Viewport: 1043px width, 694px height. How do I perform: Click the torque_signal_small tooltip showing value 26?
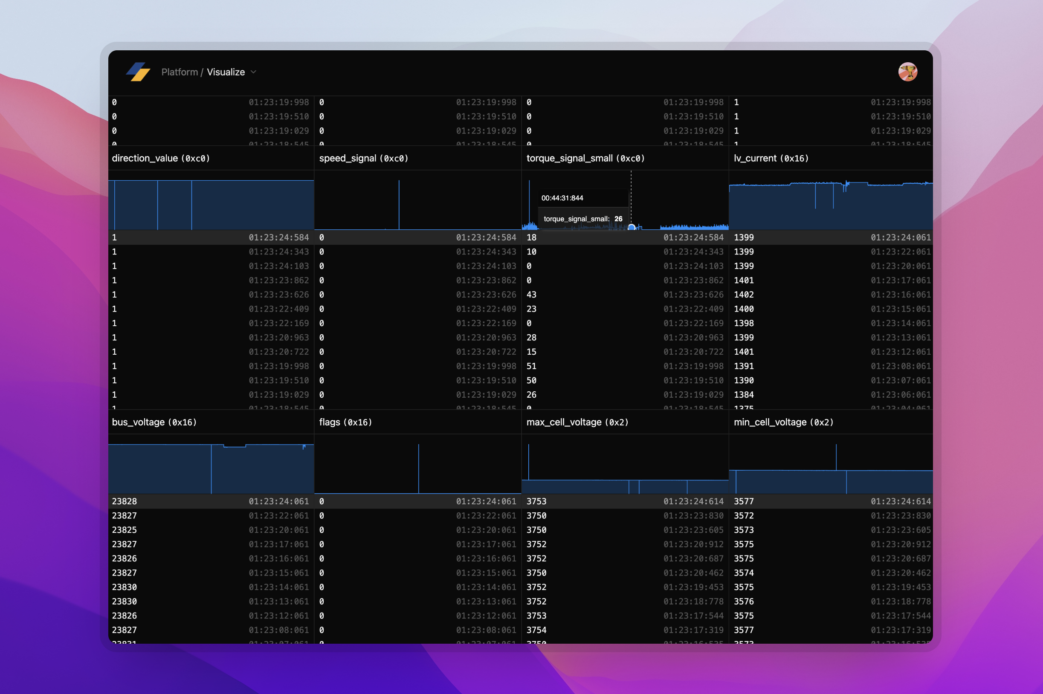(582, 218)
